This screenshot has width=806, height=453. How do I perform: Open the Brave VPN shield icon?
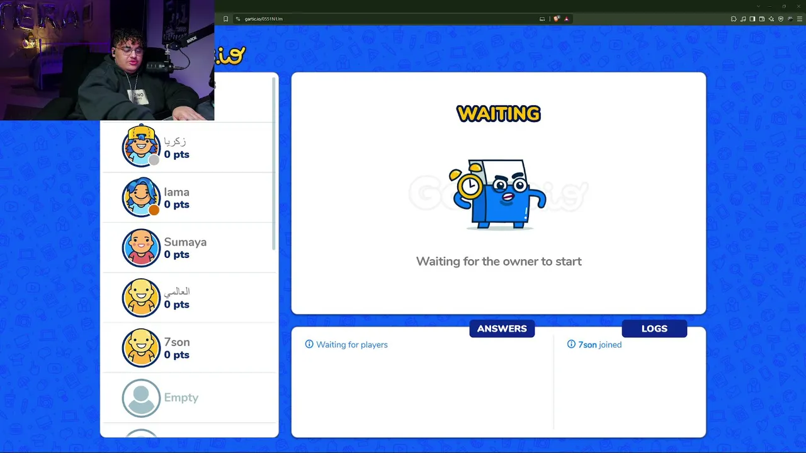pos(781,19)
